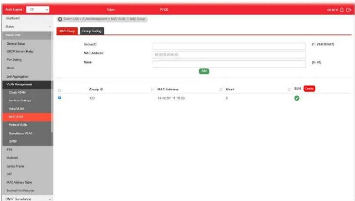355x201 pixels.
Task: Open Protocol VLAN submenu item
Action: coord(18,125)
